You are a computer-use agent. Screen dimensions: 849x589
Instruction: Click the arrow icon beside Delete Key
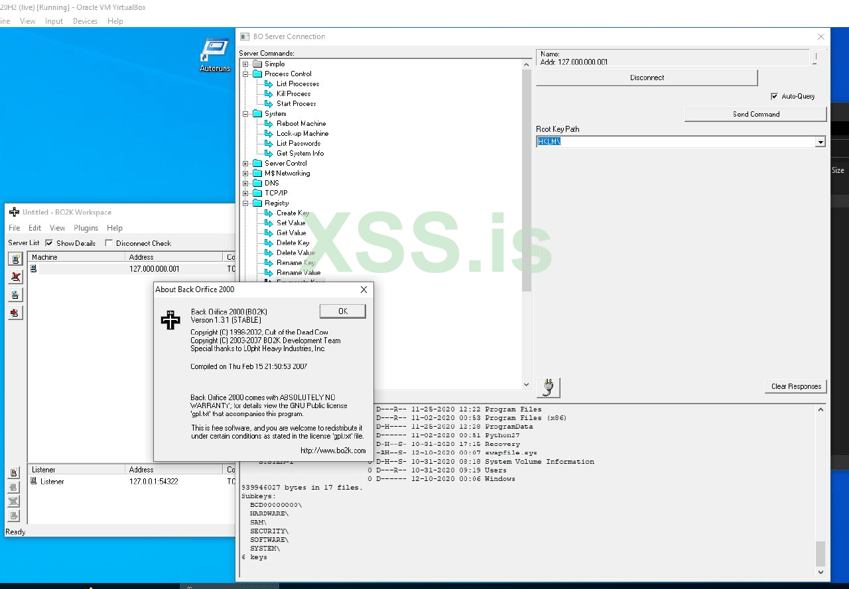coord(269,243)
